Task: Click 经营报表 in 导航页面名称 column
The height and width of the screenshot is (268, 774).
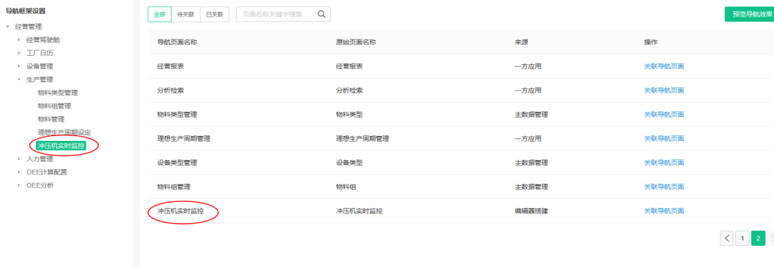Action: point(170,66)
